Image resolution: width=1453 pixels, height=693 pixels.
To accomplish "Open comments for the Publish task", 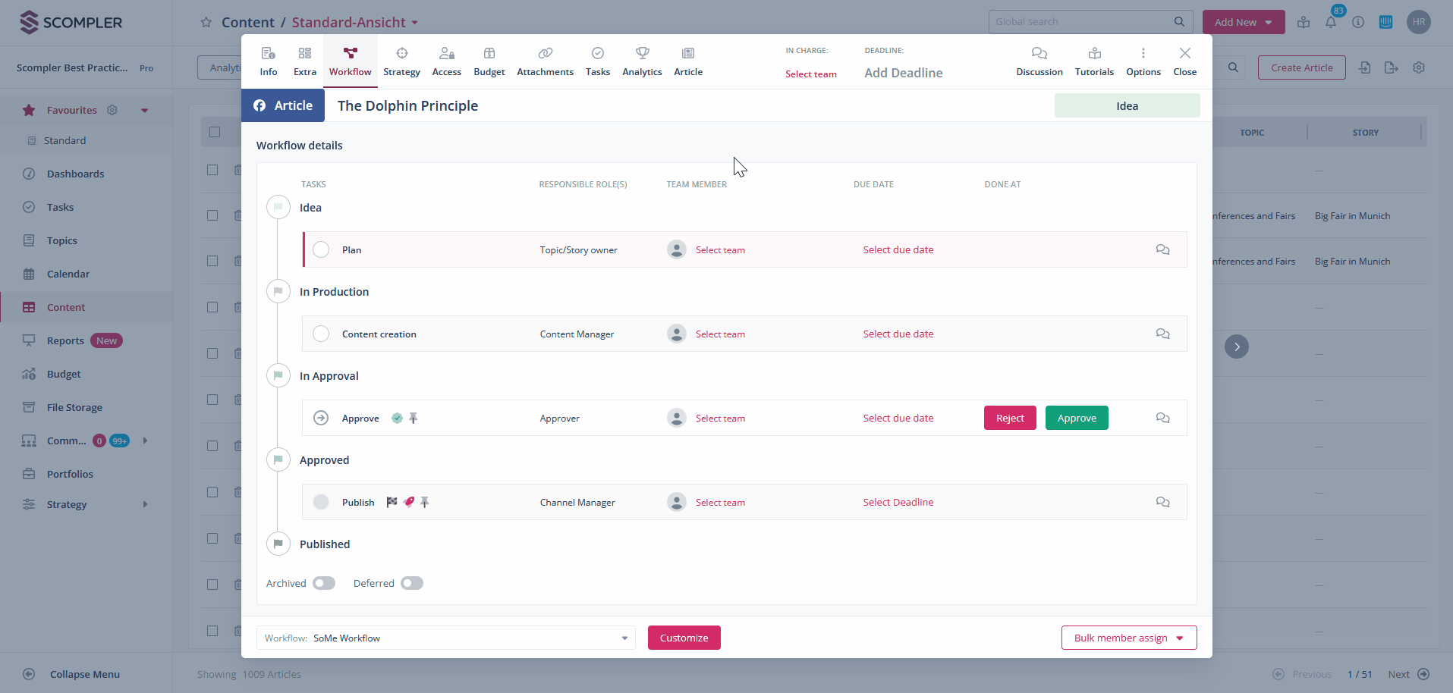I will tap(1162, 502).
